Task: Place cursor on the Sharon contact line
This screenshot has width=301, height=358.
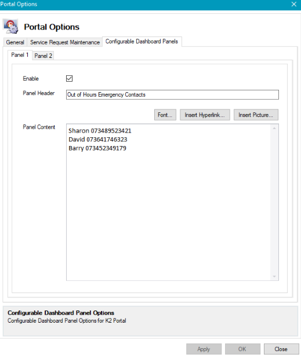Action: [x=100, y=131]
